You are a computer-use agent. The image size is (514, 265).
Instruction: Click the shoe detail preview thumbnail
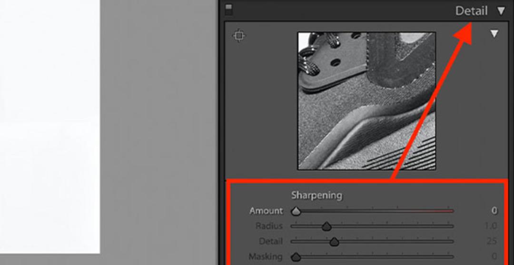366,101
